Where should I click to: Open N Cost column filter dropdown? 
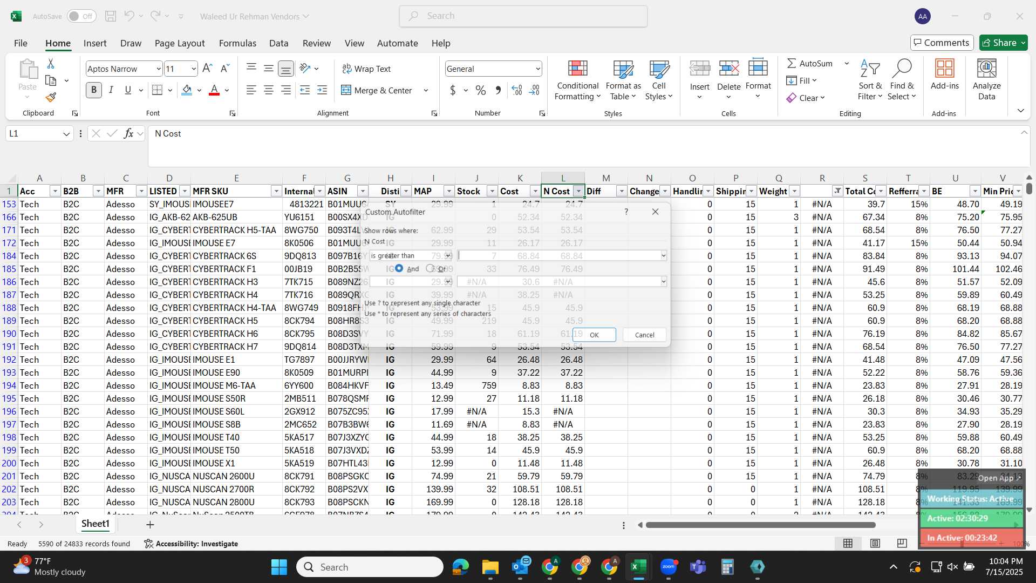click(x=578, y=191)
